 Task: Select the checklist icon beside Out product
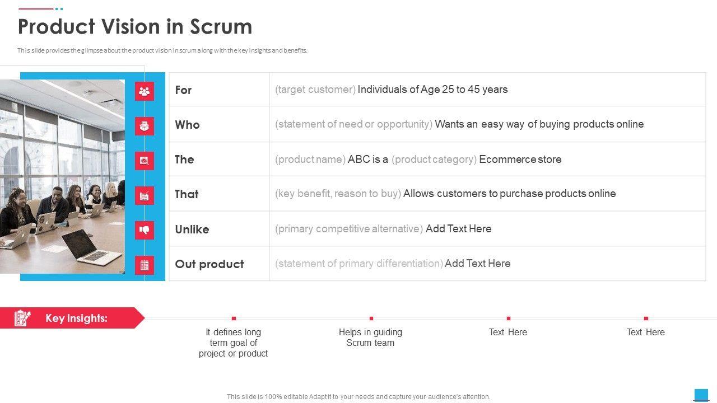(145, 265)
